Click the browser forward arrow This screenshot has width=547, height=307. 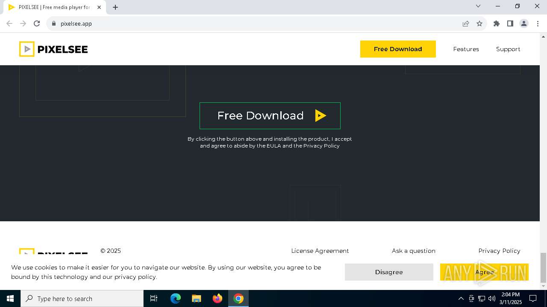(x=23, y=23)
